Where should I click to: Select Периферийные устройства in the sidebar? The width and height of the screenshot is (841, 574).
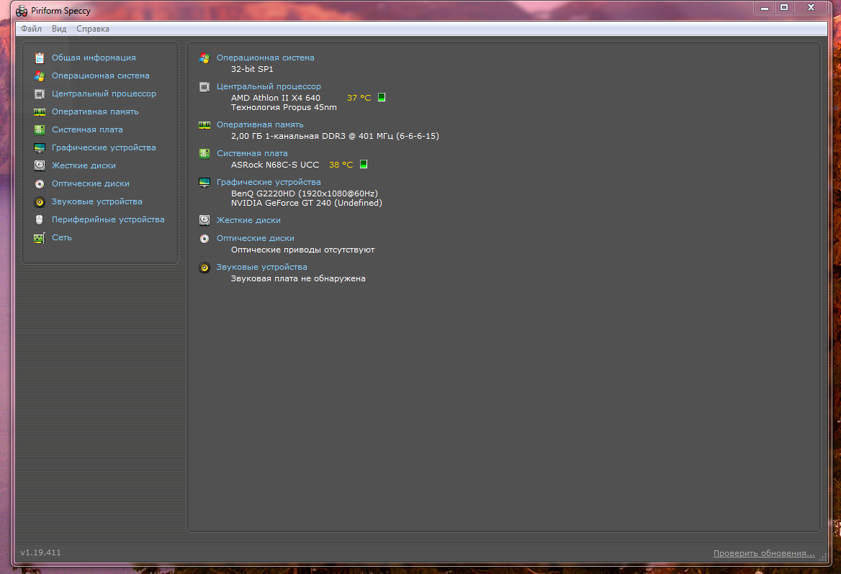108,219
